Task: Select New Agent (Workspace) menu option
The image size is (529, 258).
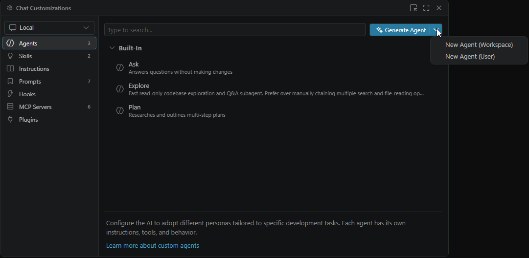Action: tap(479, 45)
